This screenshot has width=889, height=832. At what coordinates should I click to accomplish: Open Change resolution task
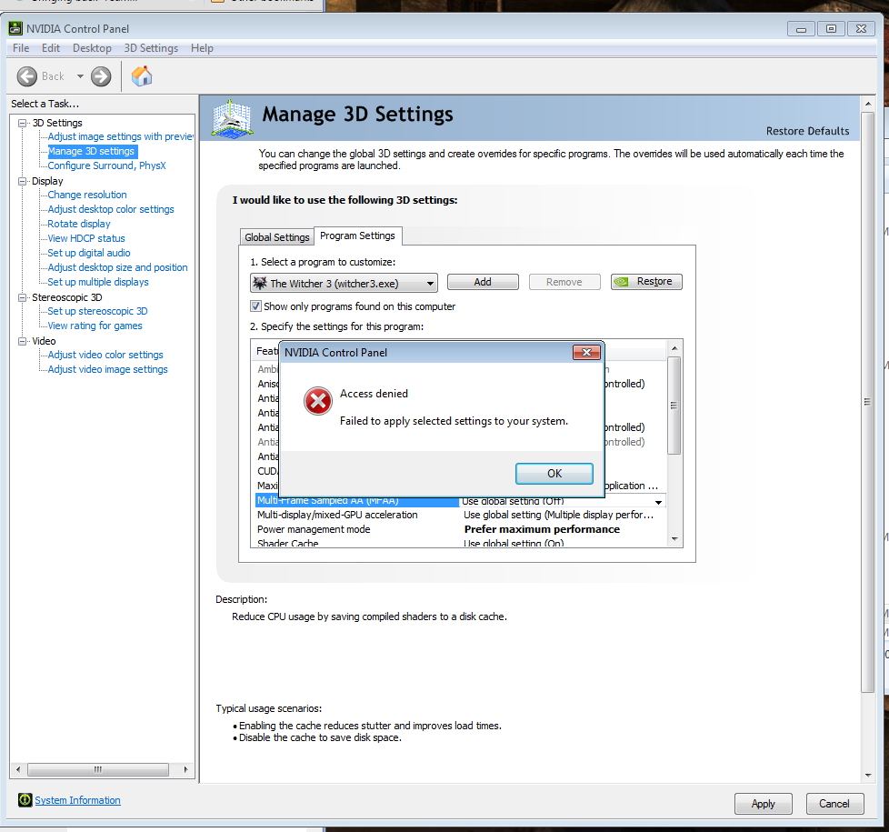[x=86, y=195]
